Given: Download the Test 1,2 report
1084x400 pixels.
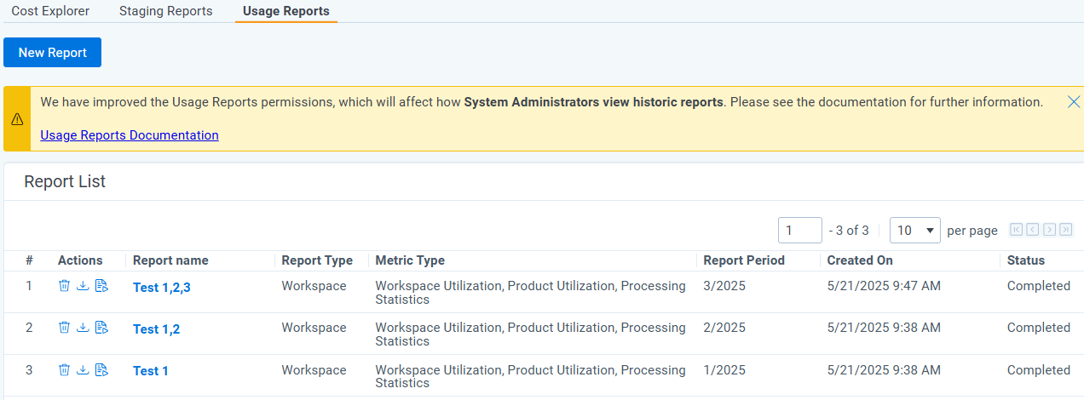Looking at the screenshot, I should (x=83, y=328).
